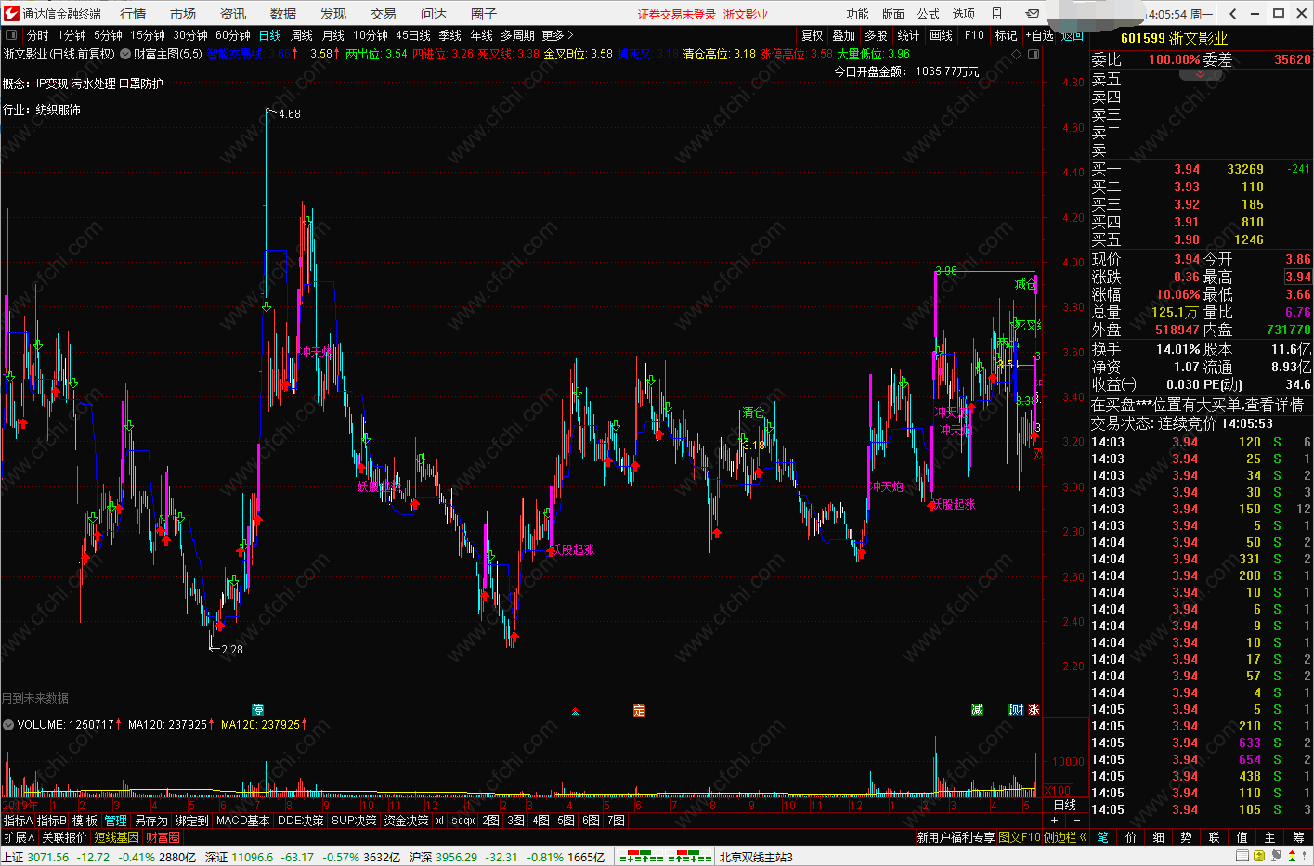
Task: Click the 通达信 app logo icon
Action: click(10, 13)
